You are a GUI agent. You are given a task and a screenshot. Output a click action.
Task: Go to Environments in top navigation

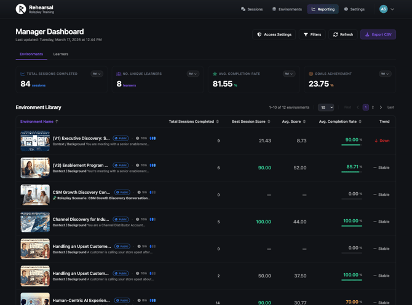(x=287, y=9)
